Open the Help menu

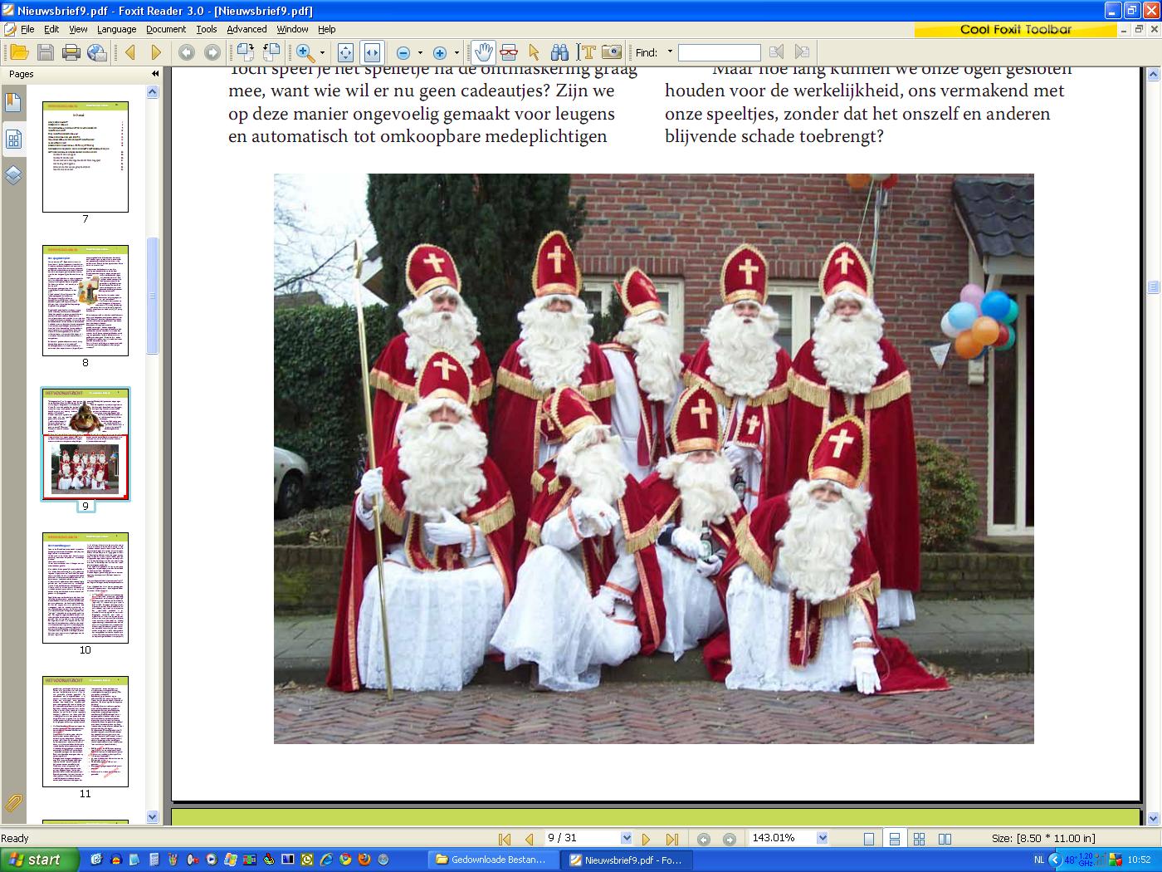[x=327, y=29]
